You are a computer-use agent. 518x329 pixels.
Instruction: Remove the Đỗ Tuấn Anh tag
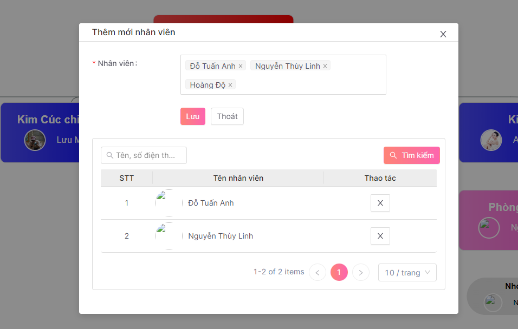[241, 66]
